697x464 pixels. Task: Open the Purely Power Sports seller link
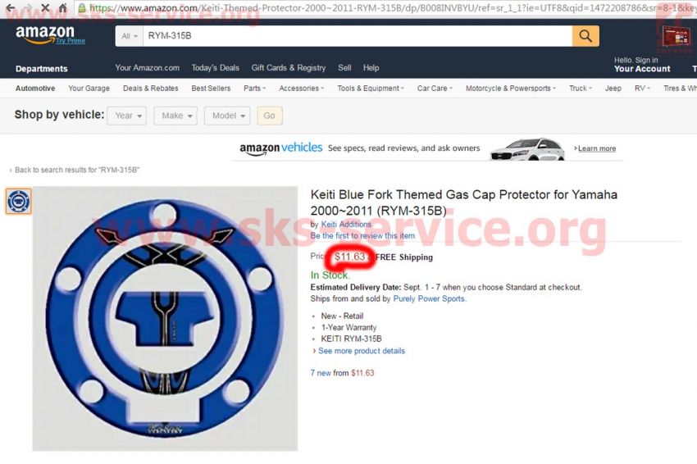pyautogui.click(x=430, y=298)
